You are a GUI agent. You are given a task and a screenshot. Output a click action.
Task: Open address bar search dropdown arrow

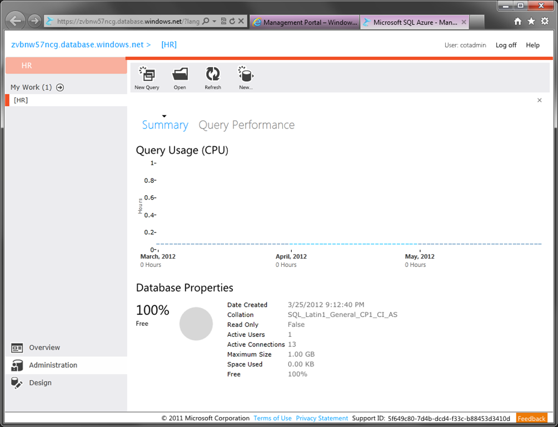click(x=214, y=21)
